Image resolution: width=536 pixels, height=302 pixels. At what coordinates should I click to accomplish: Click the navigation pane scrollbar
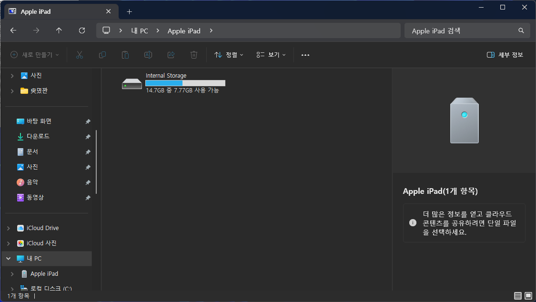(96, 162)
